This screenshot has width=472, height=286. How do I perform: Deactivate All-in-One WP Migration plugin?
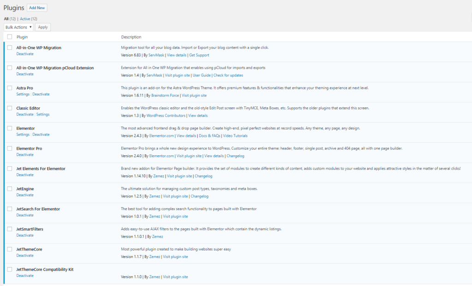(x=25, y=54)
